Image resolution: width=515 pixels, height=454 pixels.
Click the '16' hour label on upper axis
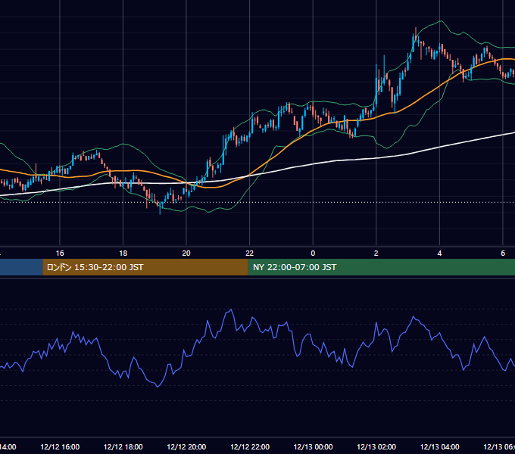coord(60,253)
